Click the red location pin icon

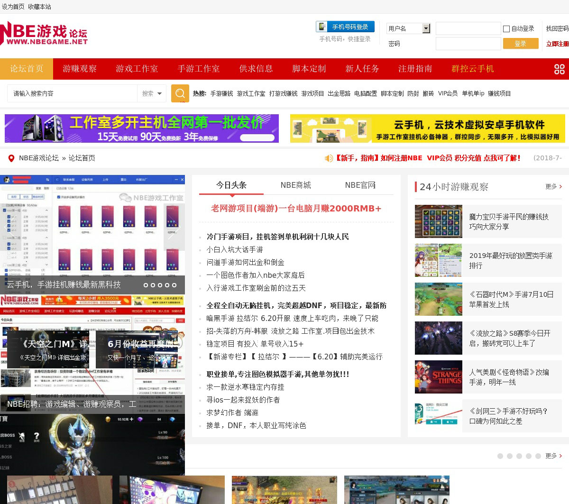11,158
